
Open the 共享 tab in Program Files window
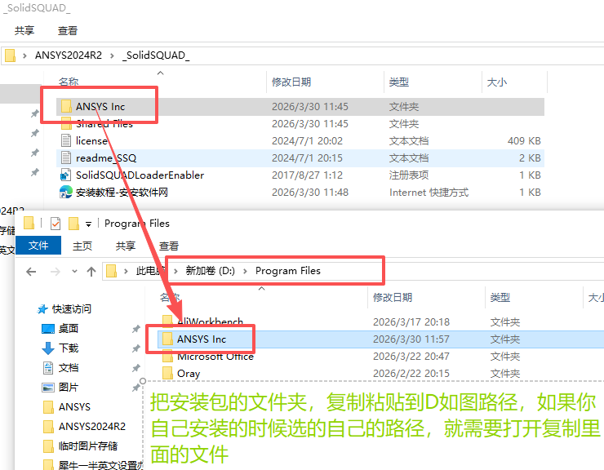126,246
